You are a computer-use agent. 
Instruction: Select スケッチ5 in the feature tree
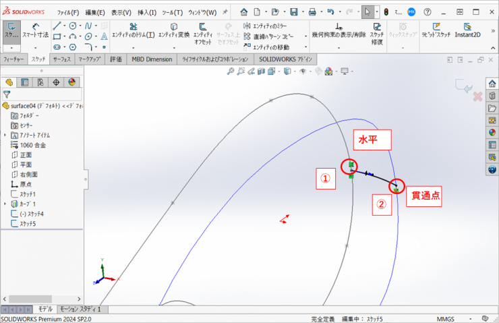pyautogui.click(x=27, y=223)
